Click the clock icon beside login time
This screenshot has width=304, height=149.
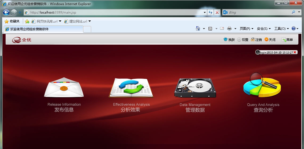click(257, 52)
